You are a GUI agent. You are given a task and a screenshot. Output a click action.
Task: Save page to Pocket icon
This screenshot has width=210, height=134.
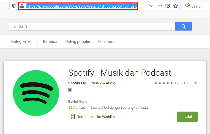[x=168, y=6]
